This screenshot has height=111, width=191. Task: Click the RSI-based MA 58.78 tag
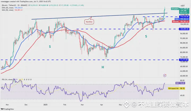176,88
